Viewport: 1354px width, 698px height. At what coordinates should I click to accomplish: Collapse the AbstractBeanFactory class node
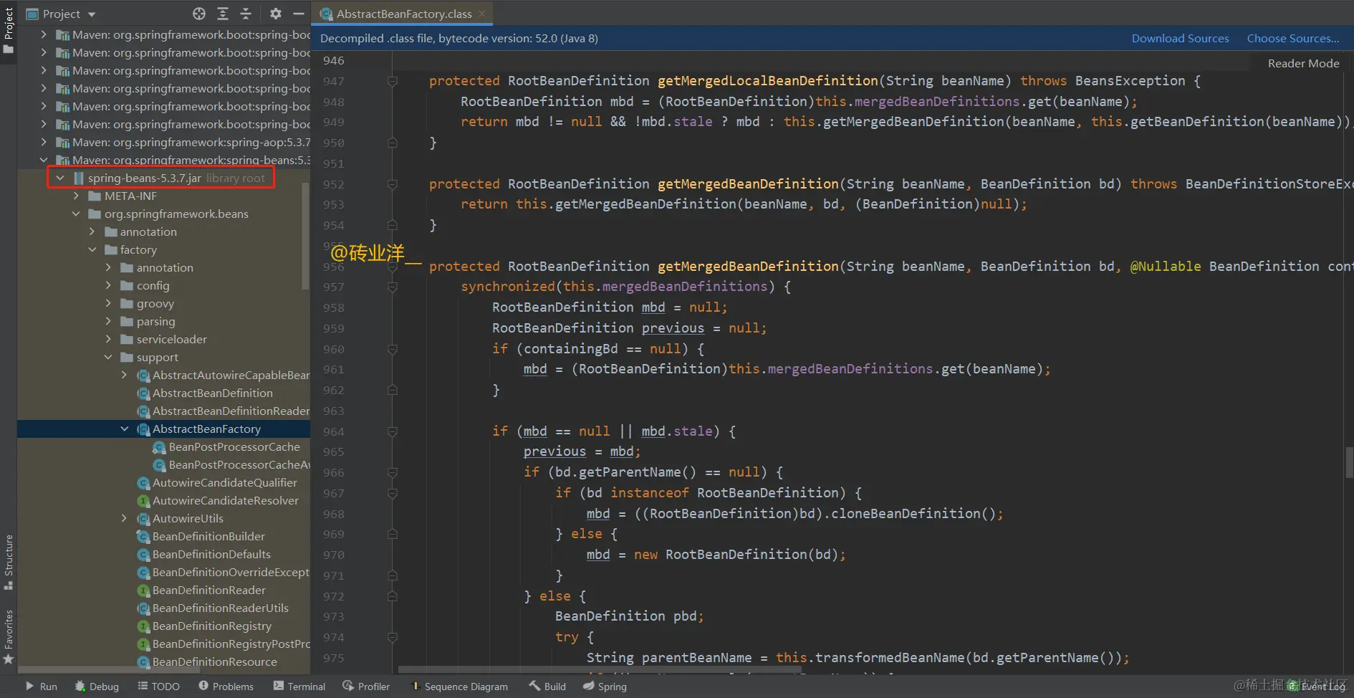[125, 429]
